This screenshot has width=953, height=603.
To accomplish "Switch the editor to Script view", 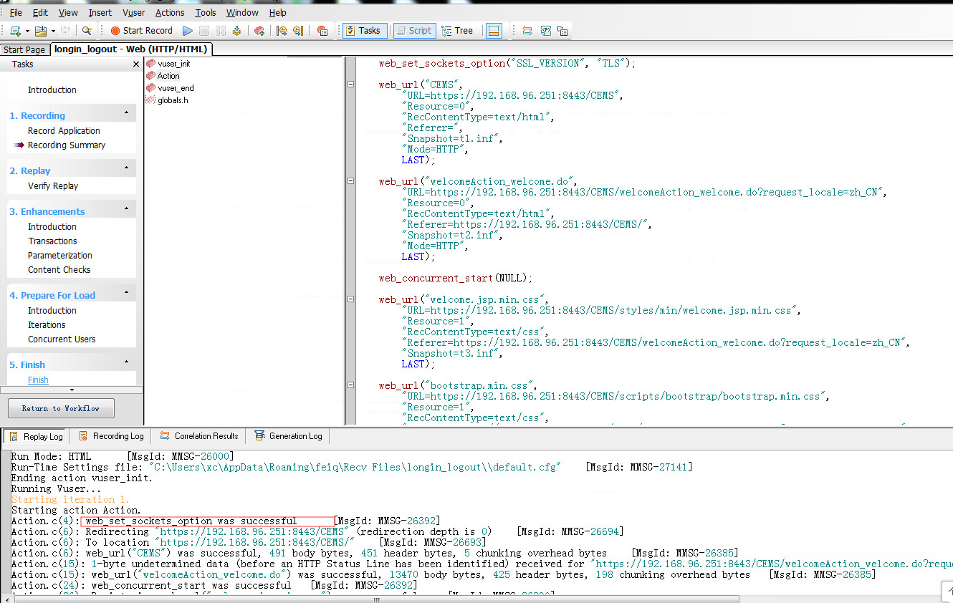I will click(414, 30).
